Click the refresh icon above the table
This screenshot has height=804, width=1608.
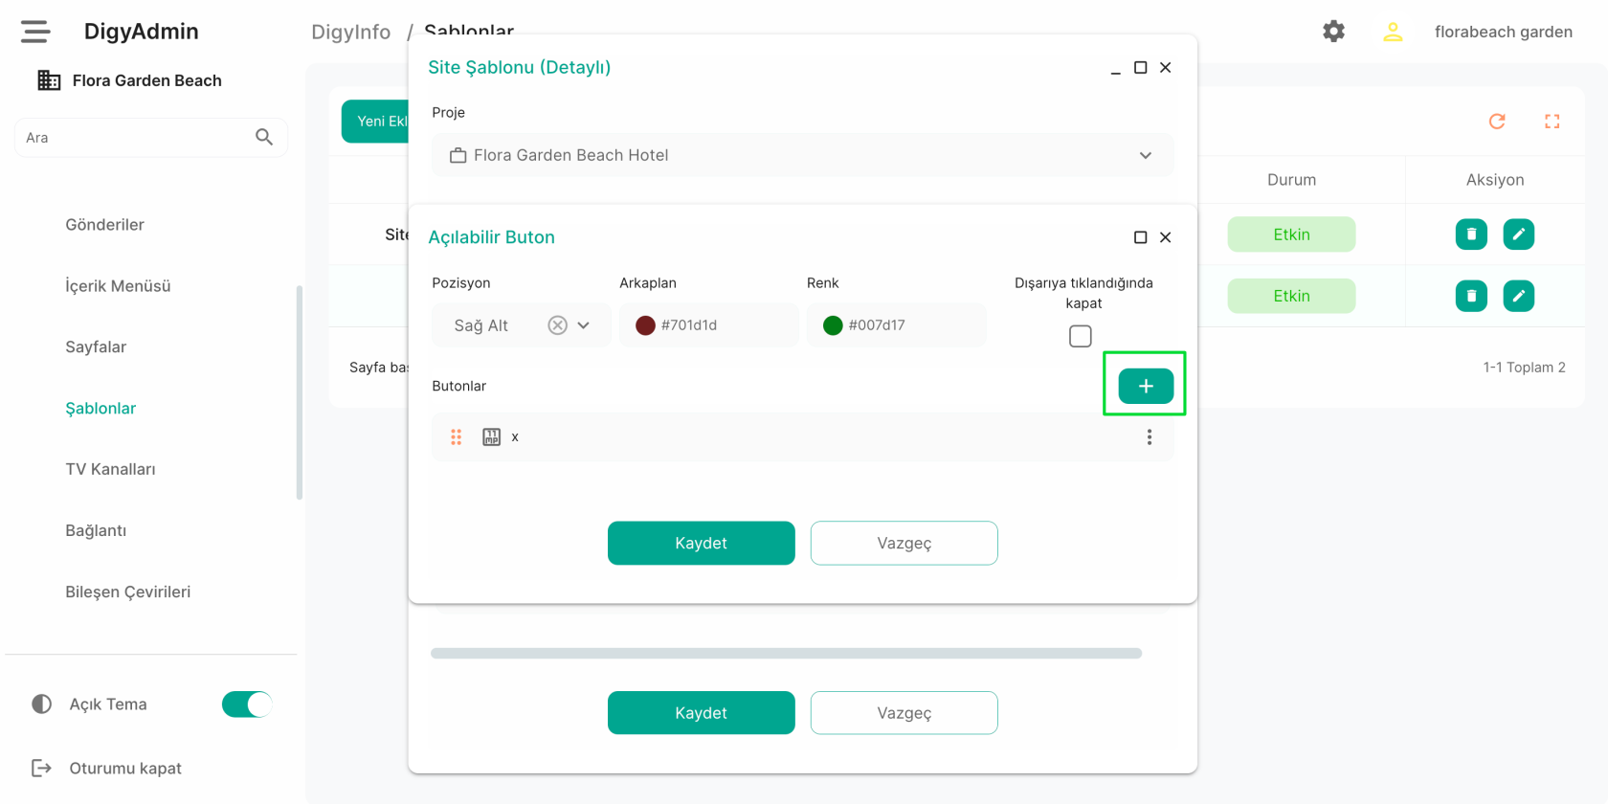pyautogui.click(x=1497, y=122)
